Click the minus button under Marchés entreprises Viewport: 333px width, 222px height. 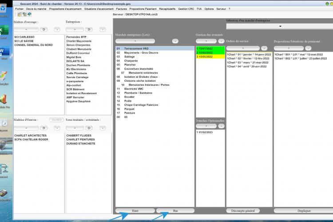tap(175, 41)
